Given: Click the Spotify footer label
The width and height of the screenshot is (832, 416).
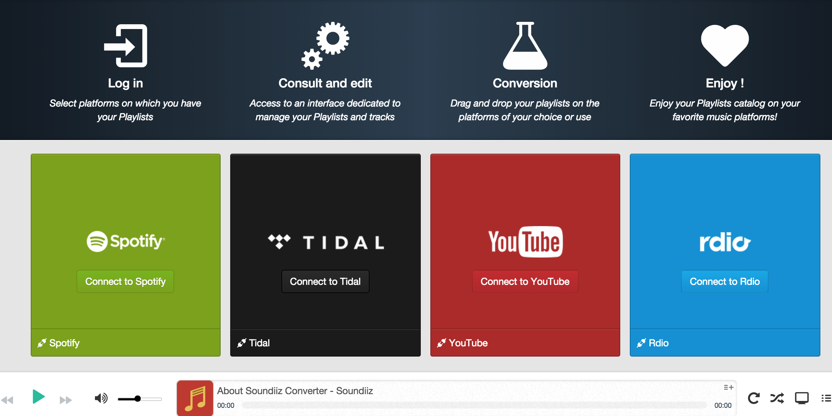Looking at the screenshot, I should pos(64,343).
